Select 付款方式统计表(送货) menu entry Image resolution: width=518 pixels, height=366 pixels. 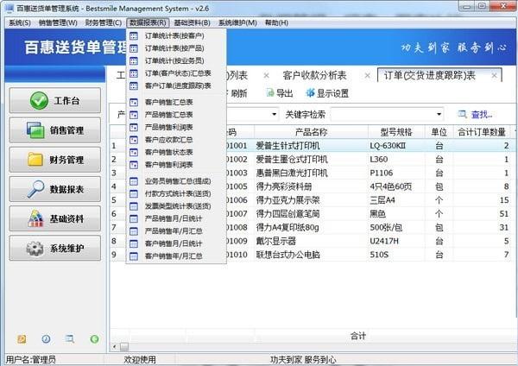tap(178, 193)
